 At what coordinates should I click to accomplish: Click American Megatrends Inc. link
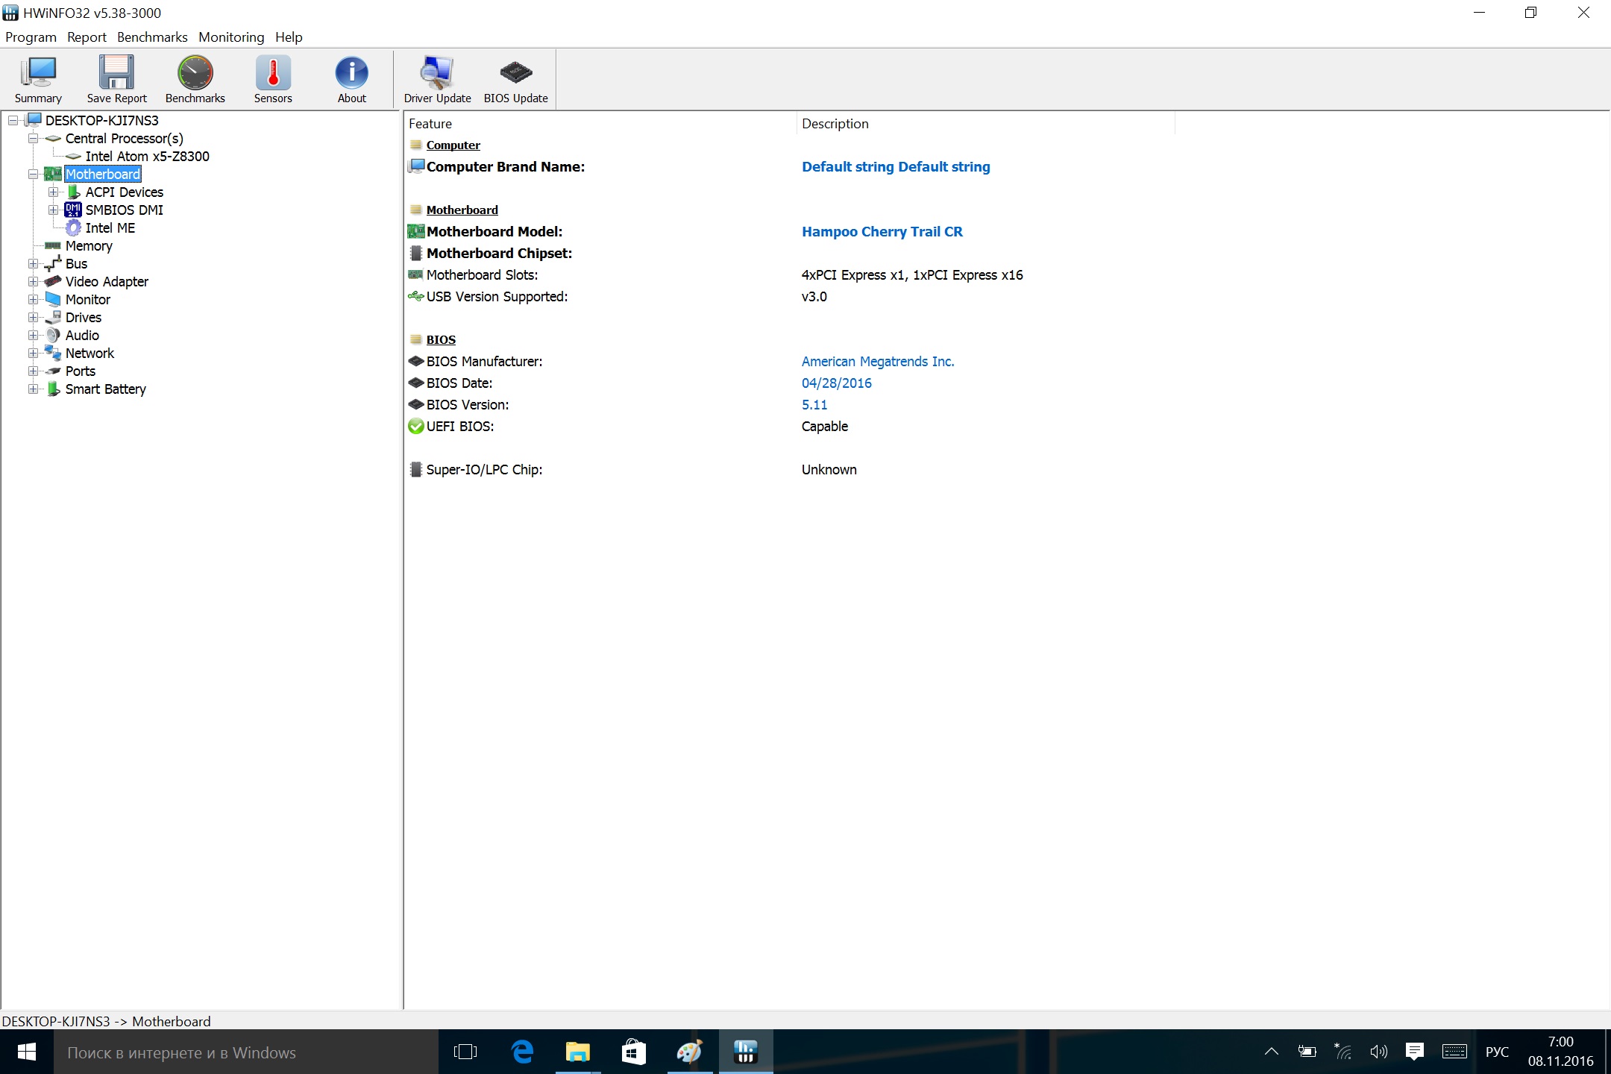[x=878, y=362]
